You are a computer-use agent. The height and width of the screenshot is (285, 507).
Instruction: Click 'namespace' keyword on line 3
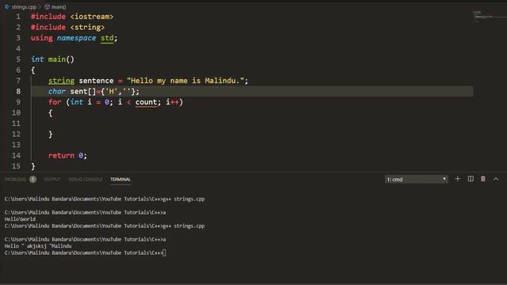[x=76, y=38]
